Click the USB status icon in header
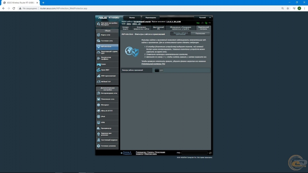The height and width of the screenshot is (173, 308). pyautogui.click(x=210, y=23)
